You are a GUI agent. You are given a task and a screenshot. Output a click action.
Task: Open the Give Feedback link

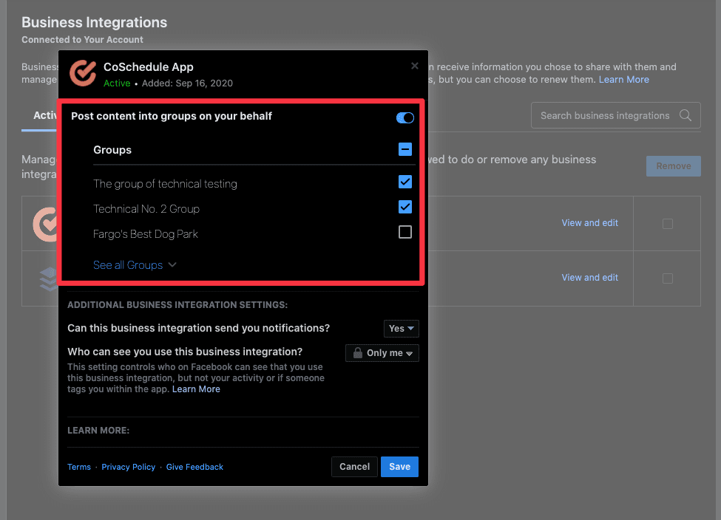[194, 467]
